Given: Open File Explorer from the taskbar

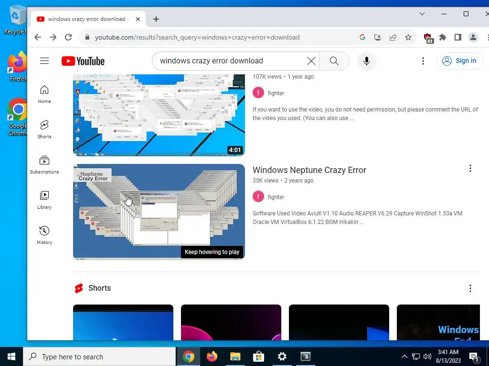Looking at the screenshot, I should click(235, 356).
